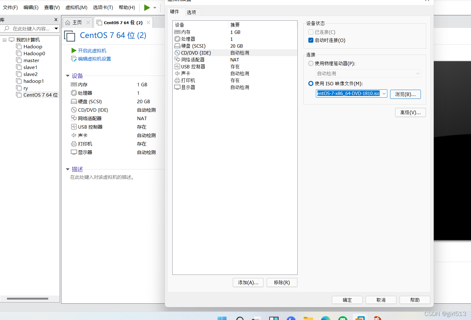The width and height of the screenshot is (471, 320).
Task: Select 内存 icon in hardware device list
Action: (177, 32)
